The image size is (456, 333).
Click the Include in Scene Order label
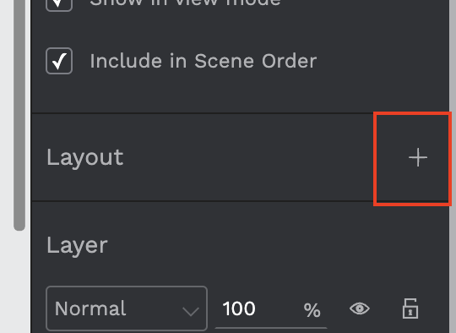tap(204, 61)
